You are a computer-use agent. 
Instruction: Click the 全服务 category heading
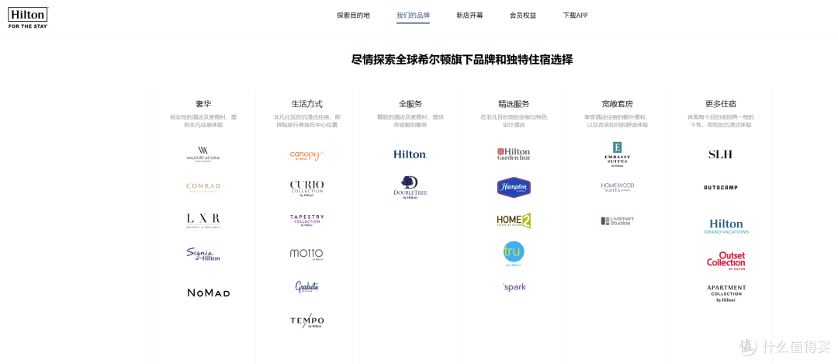click(410, 104)
